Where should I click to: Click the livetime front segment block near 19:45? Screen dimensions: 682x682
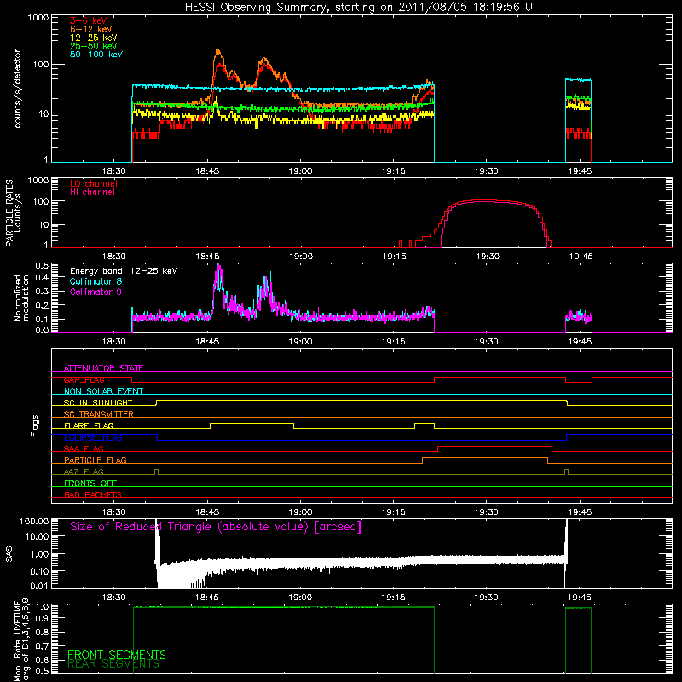(x=578, y=639)
